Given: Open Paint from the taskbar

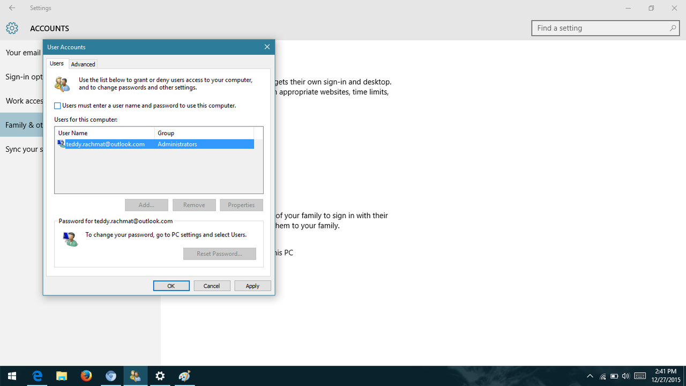Looking at the screenshot, I should [x=184, y=376].
